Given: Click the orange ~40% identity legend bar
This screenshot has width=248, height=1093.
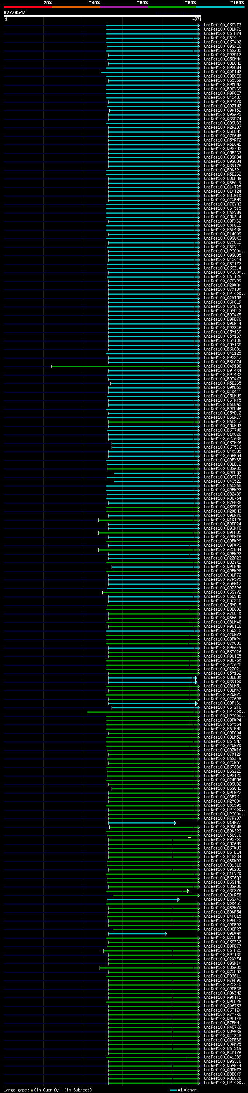Looking at the screenshot, I should [x=76, y=7].
